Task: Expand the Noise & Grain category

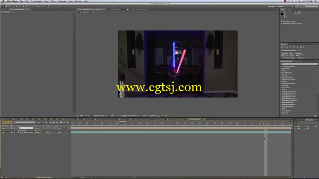Action: tap(281, 111)
